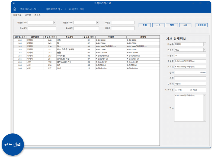Click the 단가 field showing 25,000
The width and height of the screenshot is (221, 157).
click(190, 73)
